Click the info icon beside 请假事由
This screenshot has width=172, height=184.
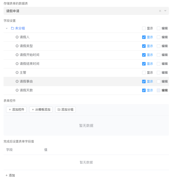(17, 81)
